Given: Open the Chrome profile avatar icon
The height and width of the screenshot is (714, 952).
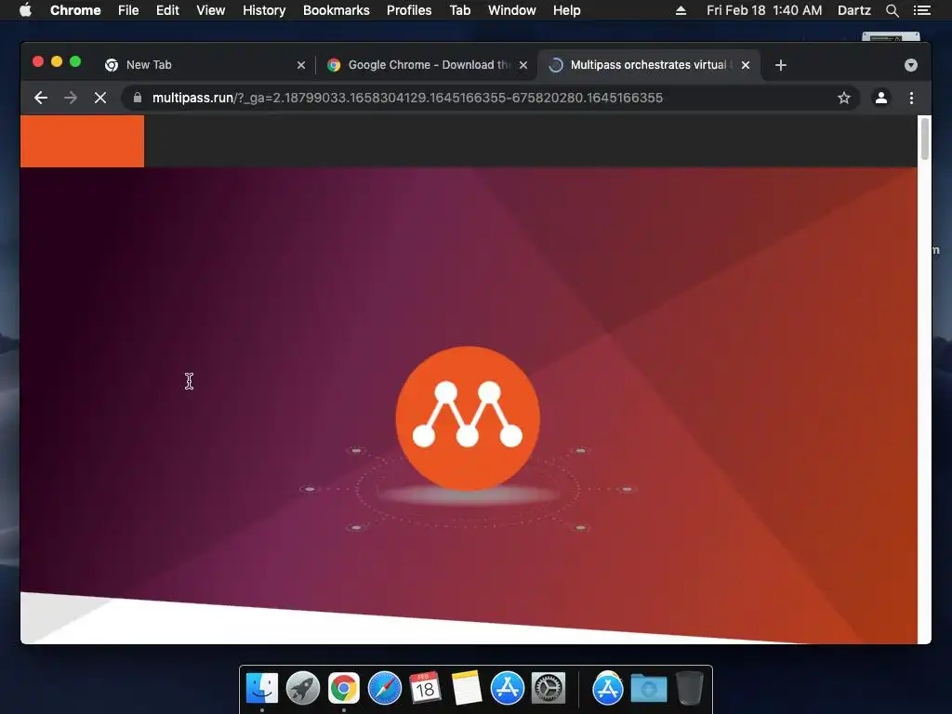Looking at the screenshot, I should click(881, 98).
